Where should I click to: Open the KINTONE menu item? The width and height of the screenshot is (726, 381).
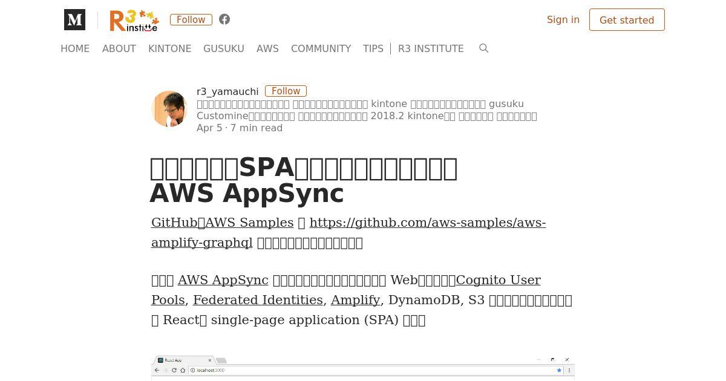point(169,48)
